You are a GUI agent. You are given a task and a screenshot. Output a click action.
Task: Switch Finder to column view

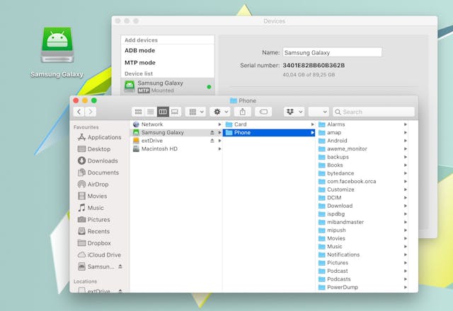163,112
